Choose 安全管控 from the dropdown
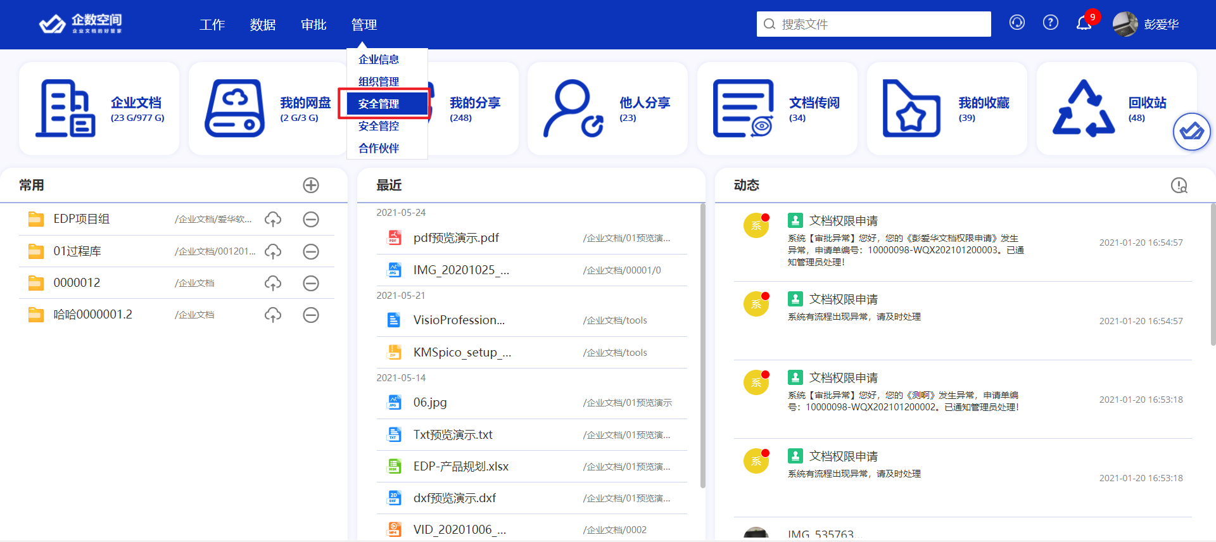The height and width of the screenshot is (542, 1216). tap(387, 126)
